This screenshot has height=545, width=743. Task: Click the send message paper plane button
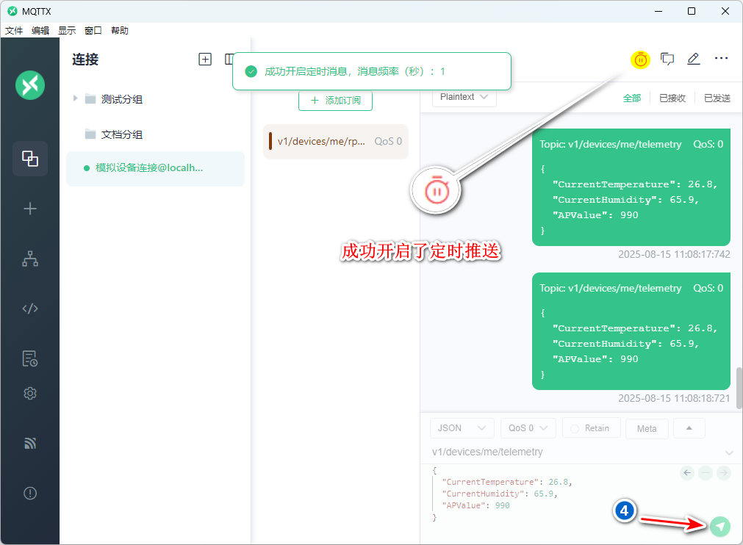[x=720, y=526]
